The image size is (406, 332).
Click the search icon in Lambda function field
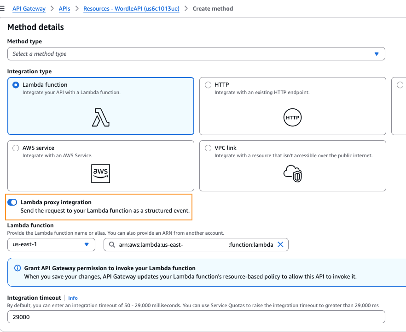(x=112, y=245)
